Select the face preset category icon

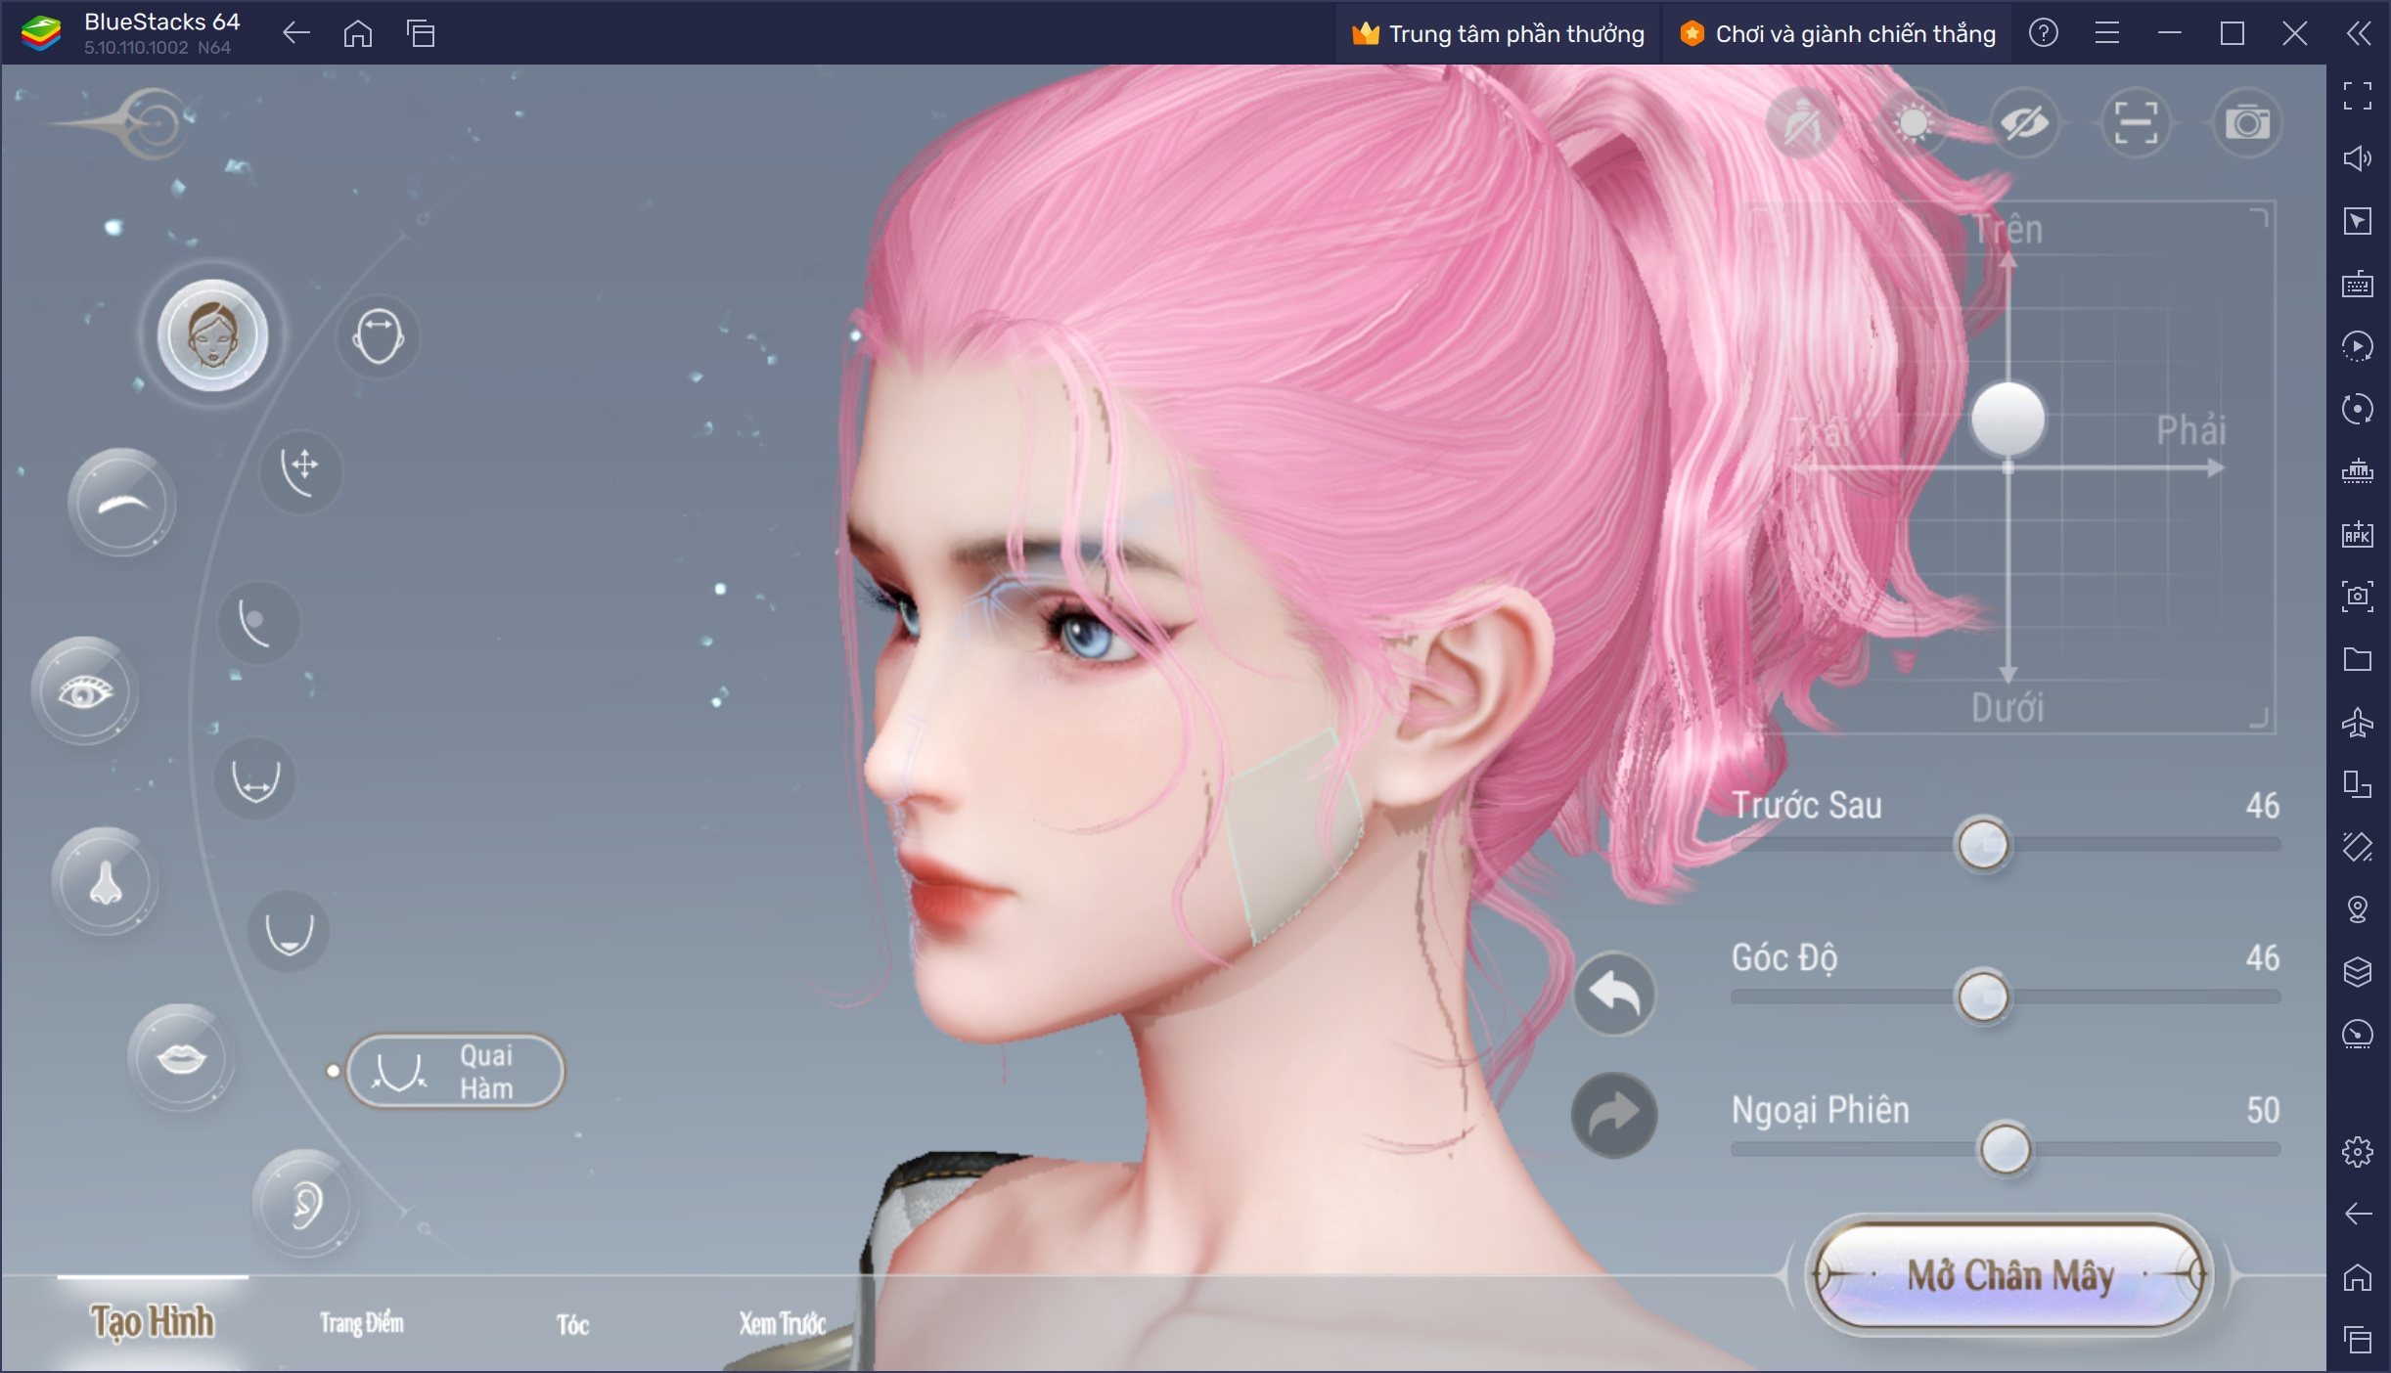click(212, 334)
